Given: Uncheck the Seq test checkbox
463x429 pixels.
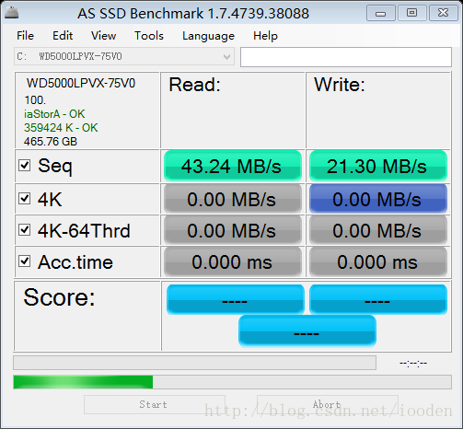Looking at the screenshot, I should (x=24, y=165).
